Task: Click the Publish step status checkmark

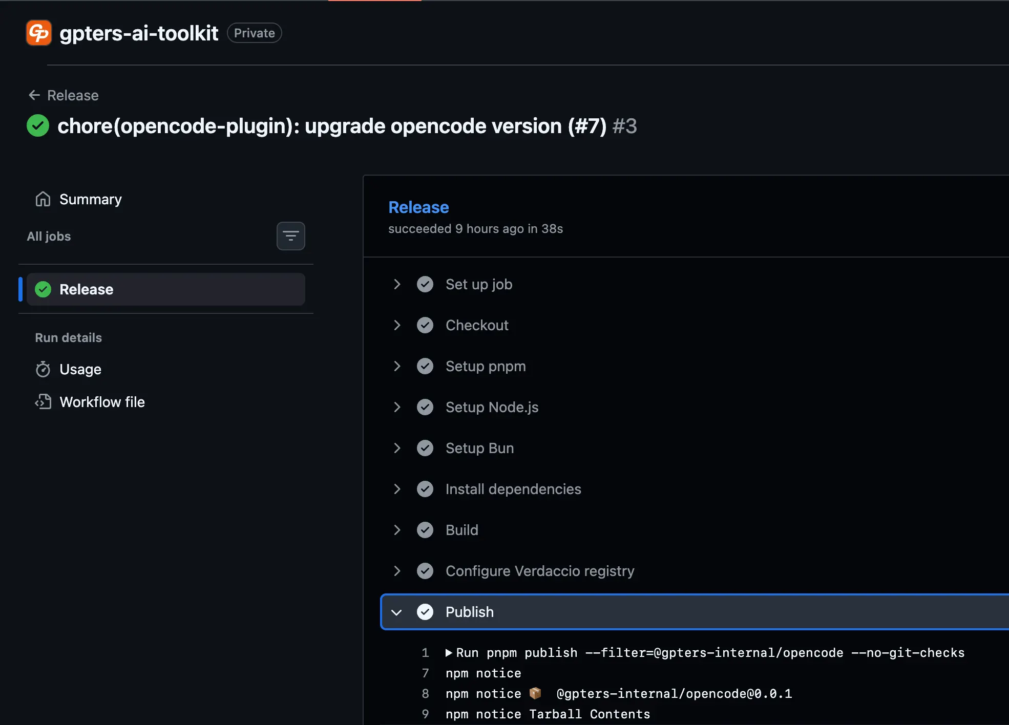Action: click(x=425, y=612)
